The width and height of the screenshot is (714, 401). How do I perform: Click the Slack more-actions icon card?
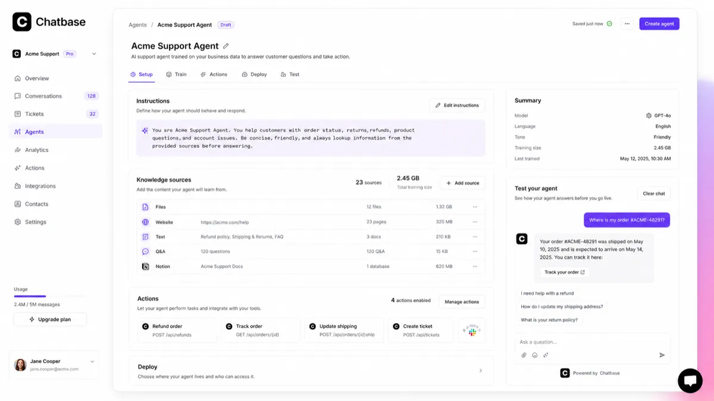tap(472, 330)
